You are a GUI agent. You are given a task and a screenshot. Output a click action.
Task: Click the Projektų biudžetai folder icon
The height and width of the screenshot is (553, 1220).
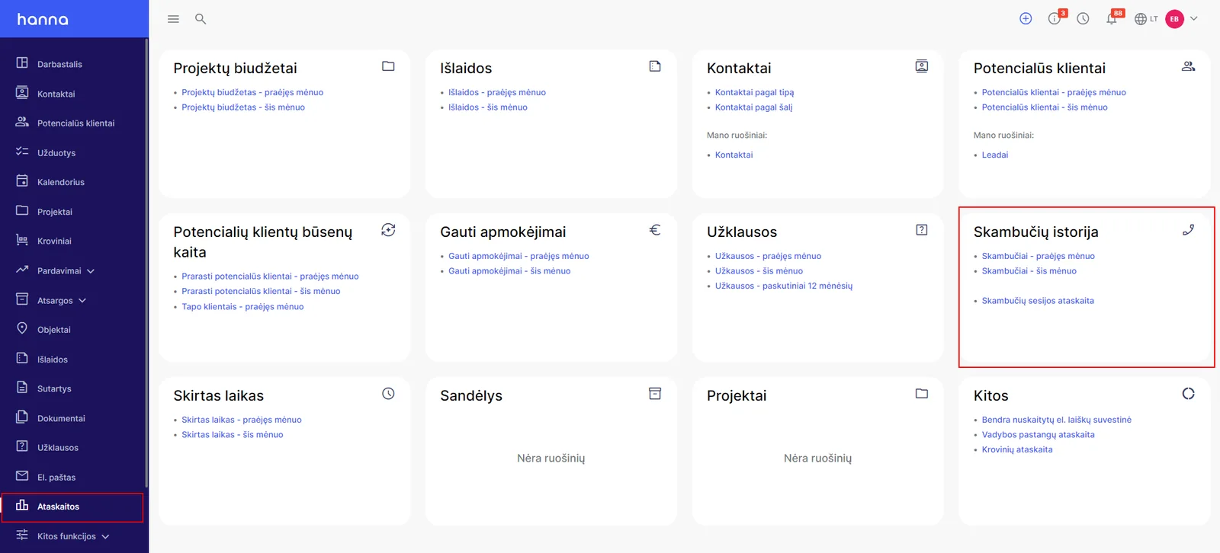(388, 66)
